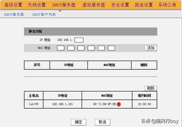182x127 pixels.
Task: Switch to 无线设置 tab
Action: click(37, 5)
